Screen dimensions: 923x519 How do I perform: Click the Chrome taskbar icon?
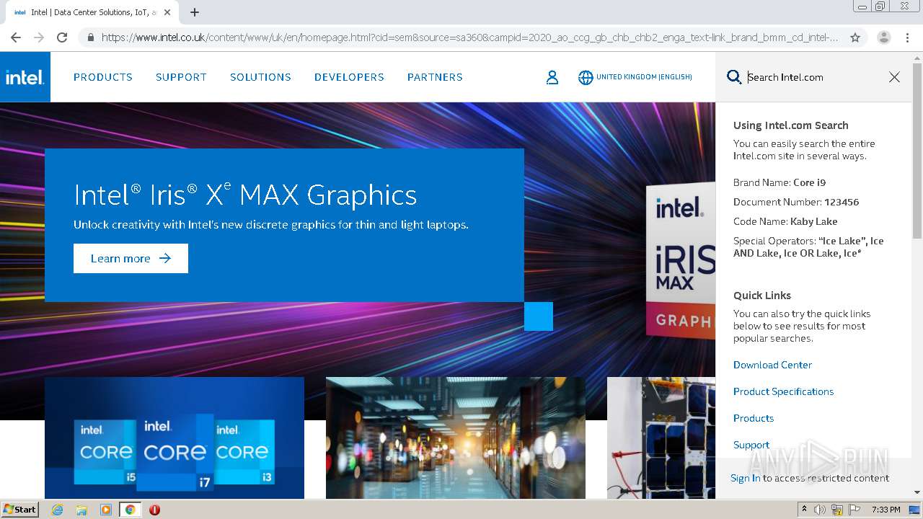click(x=130, y=510)
